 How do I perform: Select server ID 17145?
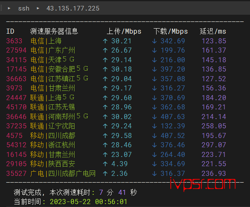(16, 69)
